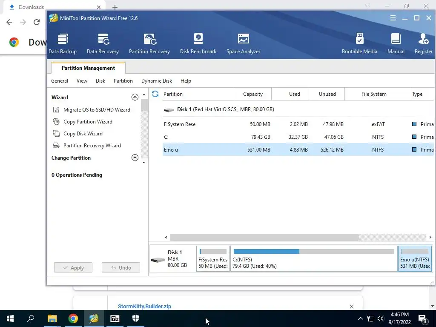This screenshot has height=327, width=436.
Task: Click the Register icon
Action: (424, 39)
